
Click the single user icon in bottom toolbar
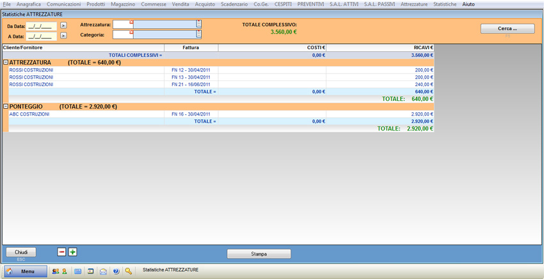pos(64,271)
